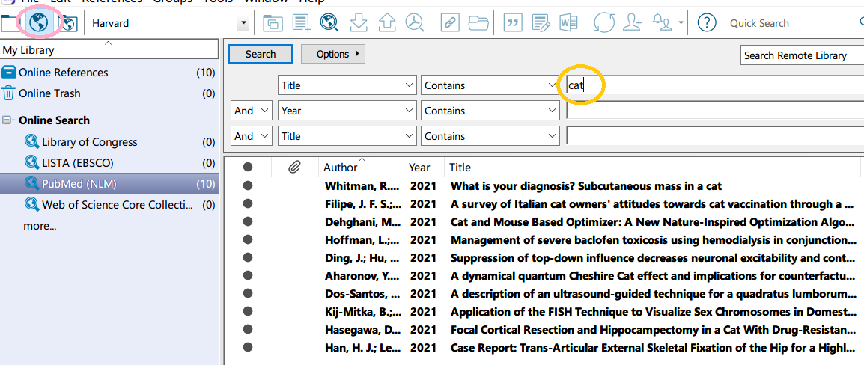This screenshot has width=864, height=365.
Task: Click the Open File folder icon
Action: click(x=479, y=23)
